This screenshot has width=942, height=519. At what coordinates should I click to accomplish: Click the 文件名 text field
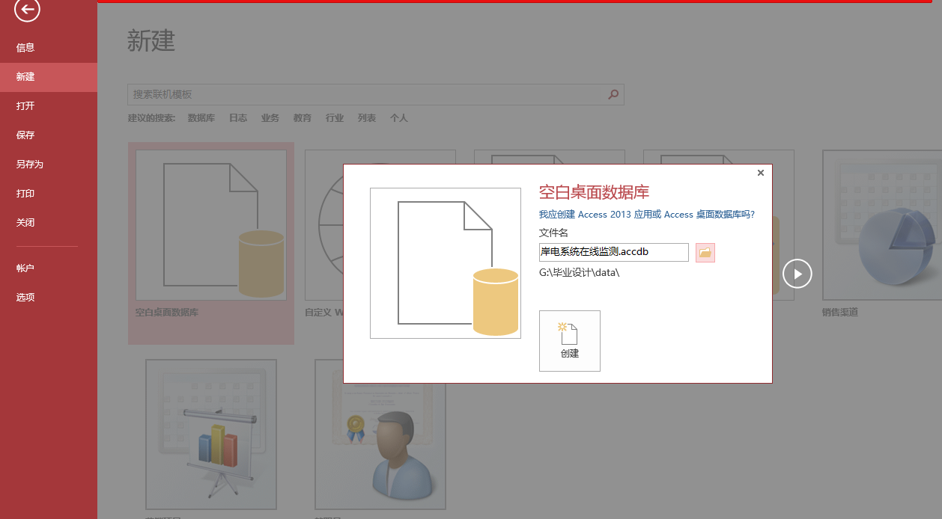pyautogui.click(x=614, y=252)
